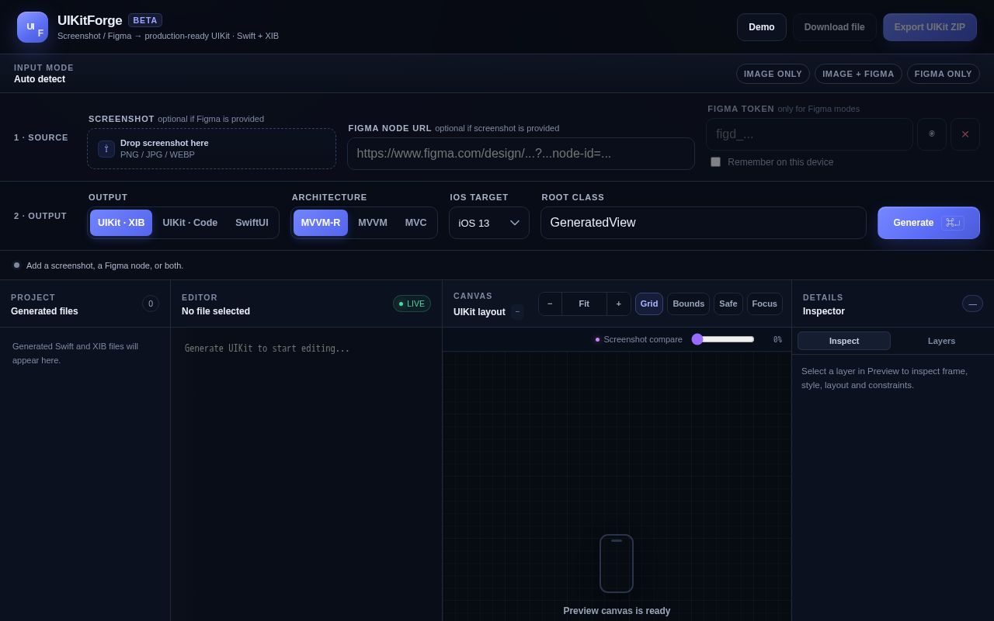
Task: Reset canvas zoom with the Fit button
Action: coord(584,304)
